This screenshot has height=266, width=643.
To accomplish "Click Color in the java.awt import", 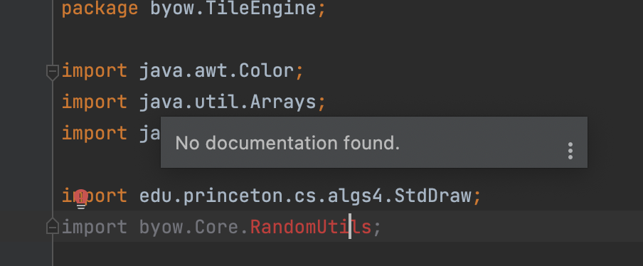I will (267, 71).
